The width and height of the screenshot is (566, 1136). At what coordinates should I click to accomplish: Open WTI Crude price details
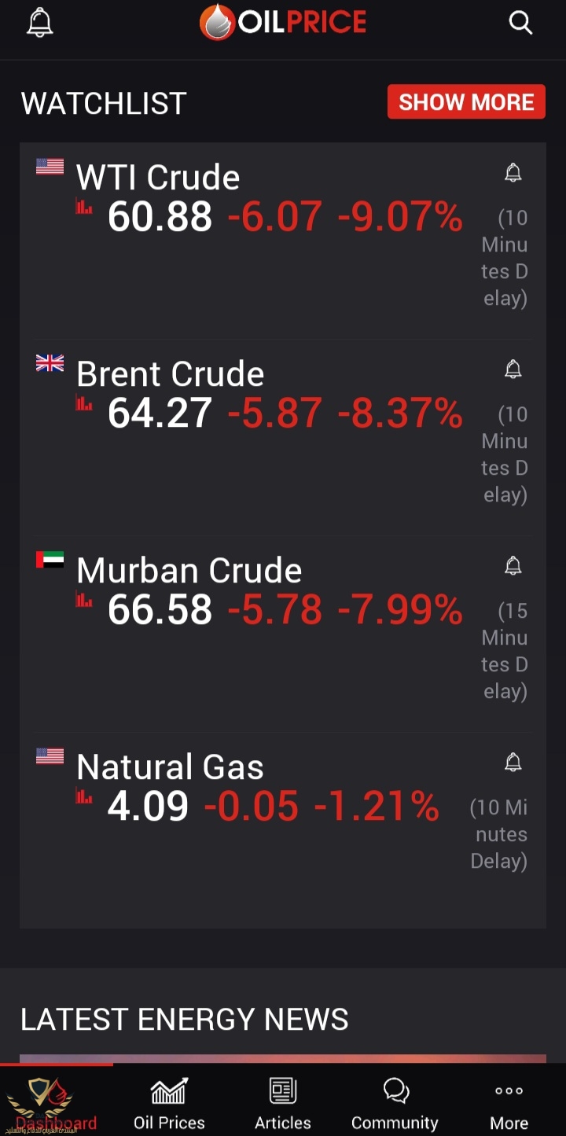(158, 178)
